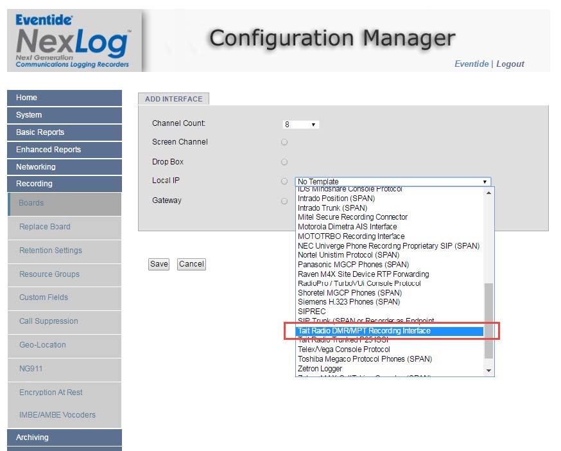Image resolution: width=561 pixels, height=451 pixels.
Task: Select the Drop Box radio button
Action: (284, 162)
